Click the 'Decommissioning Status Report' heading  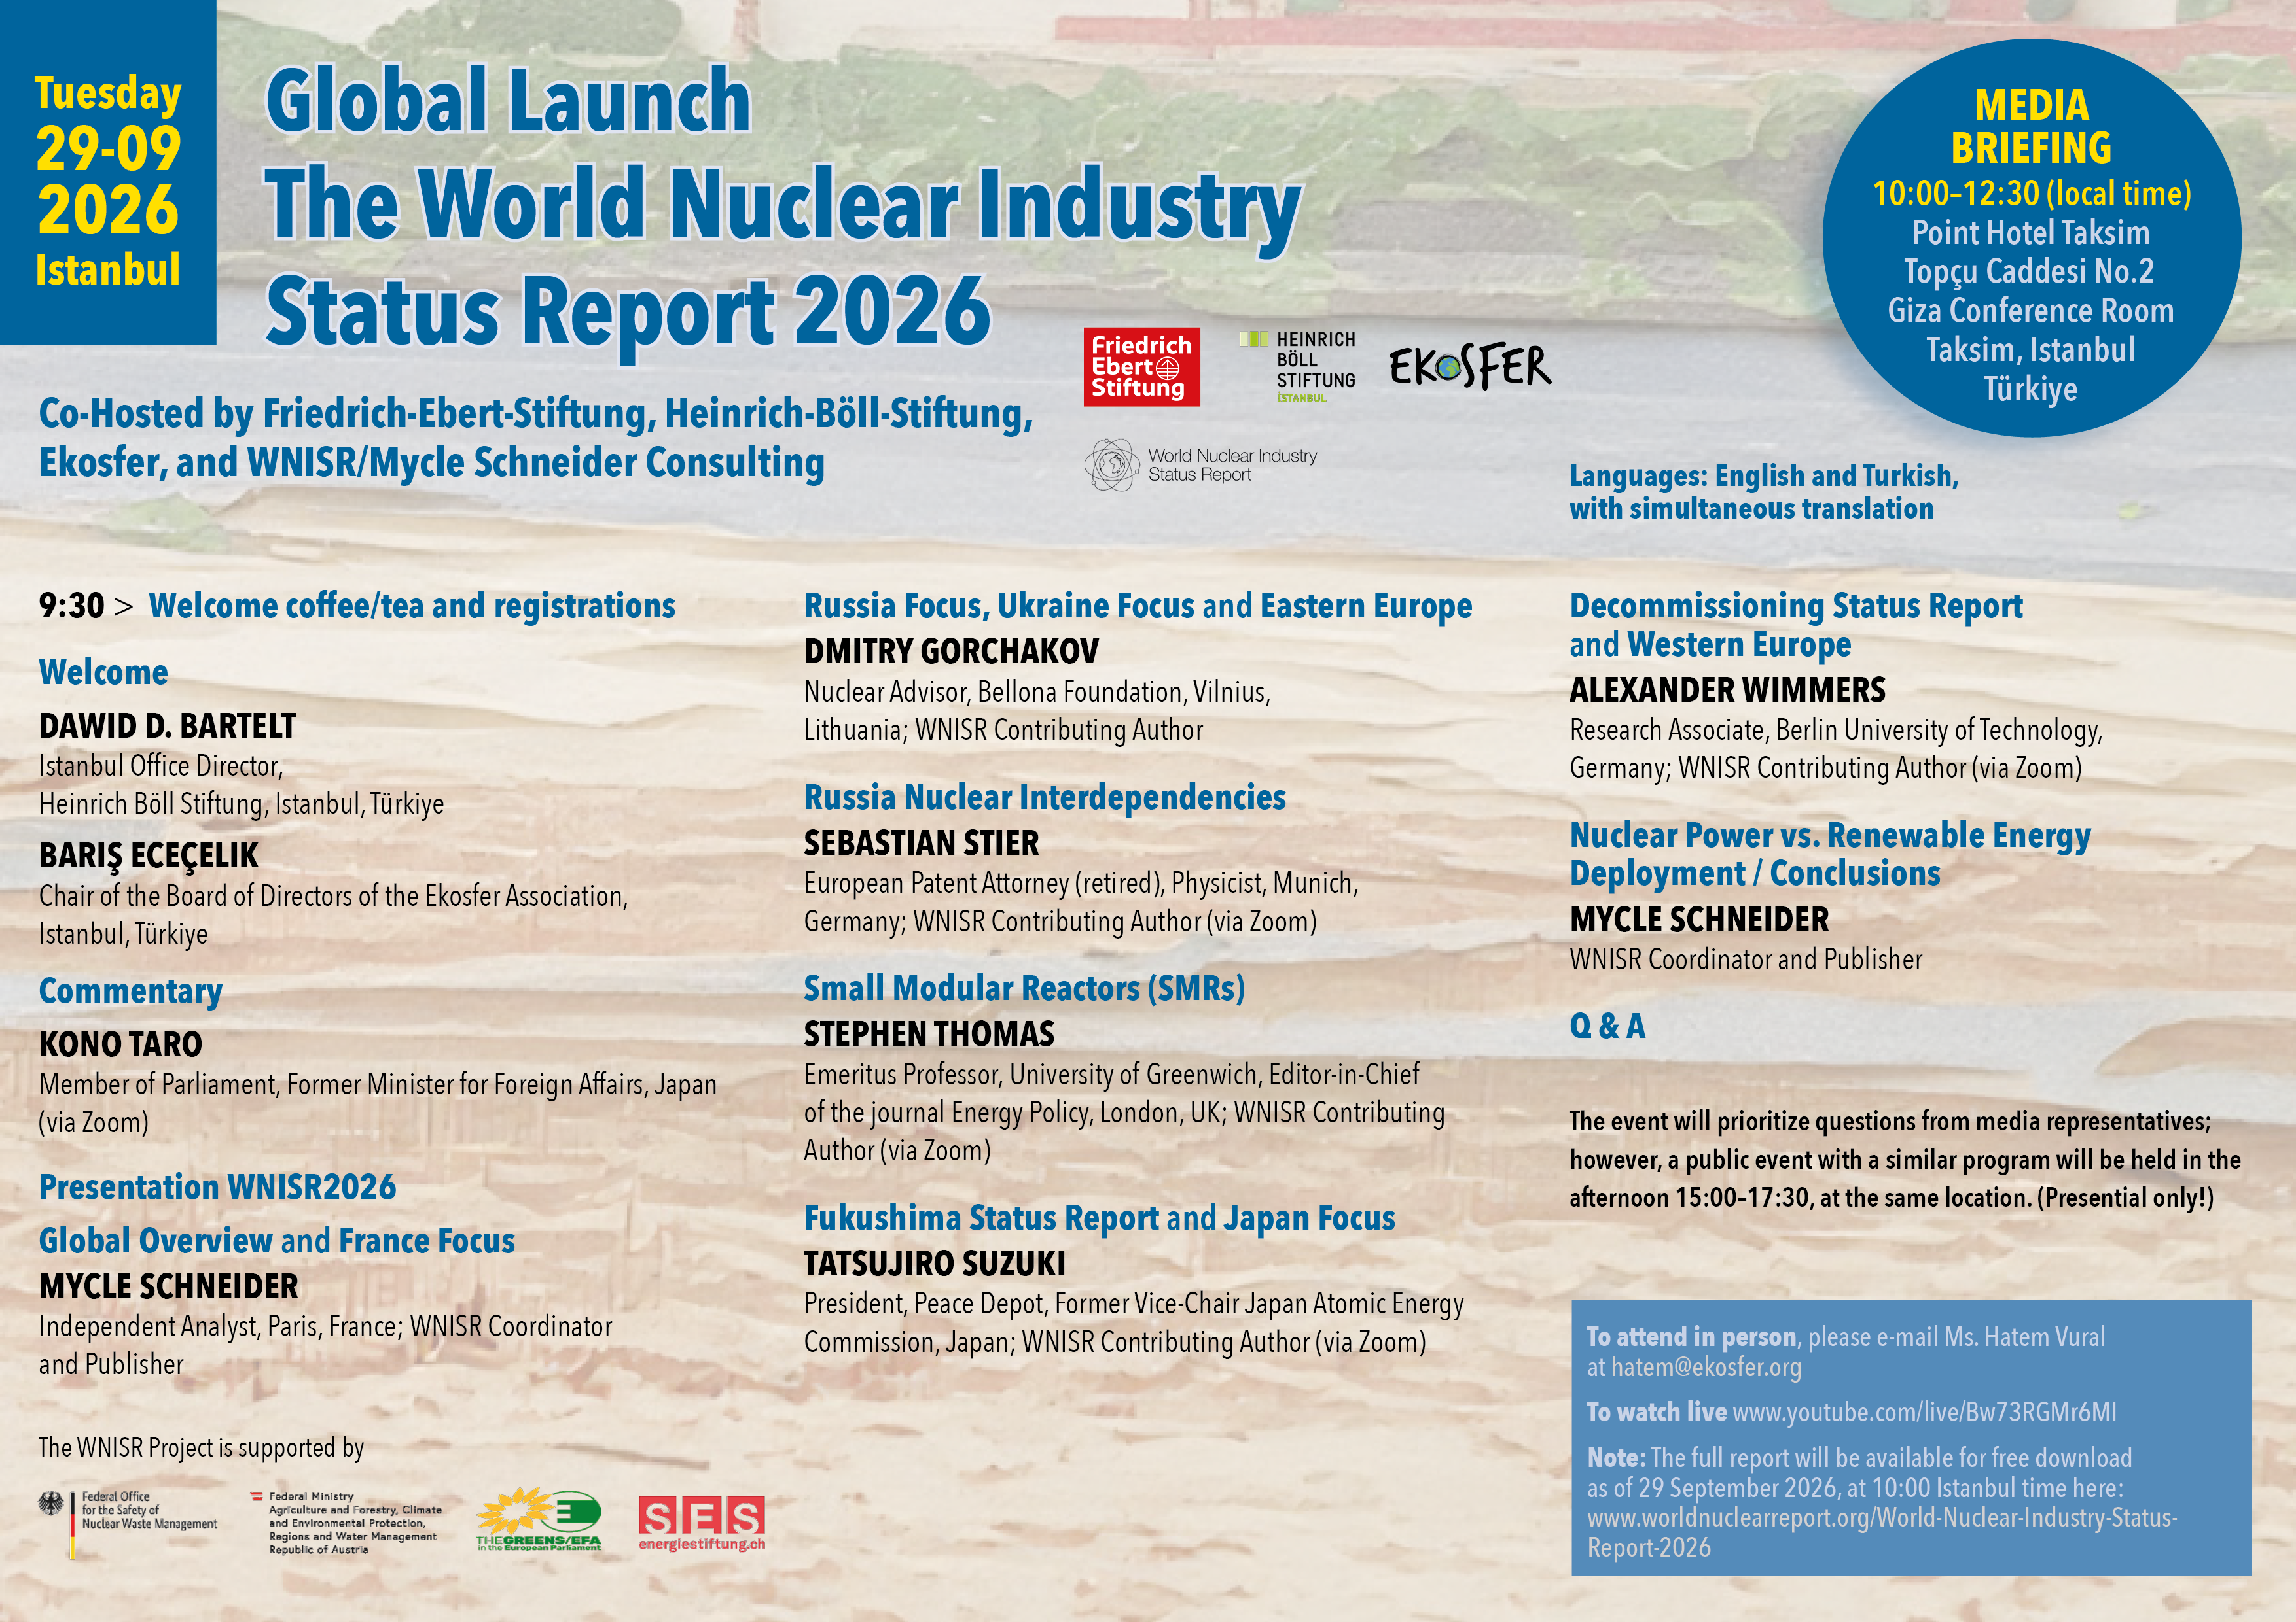point(1796,606)
